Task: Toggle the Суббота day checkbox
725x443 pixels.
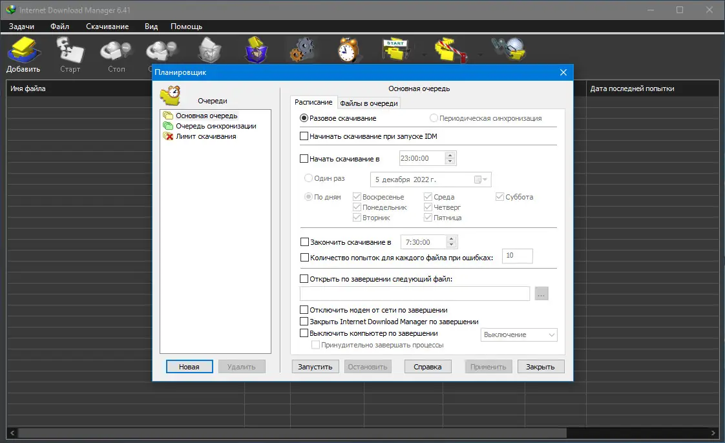Action: (499, 197)
